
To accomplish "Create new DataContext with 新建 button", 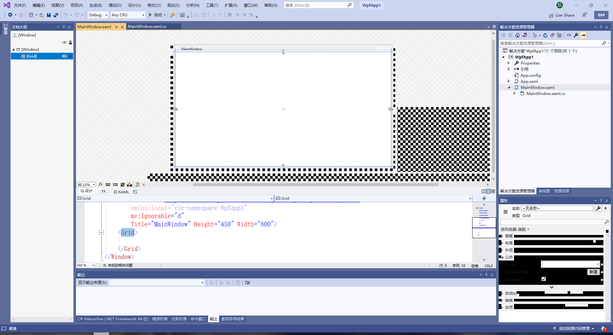I will pyautogui.click(x=593, y=272).
